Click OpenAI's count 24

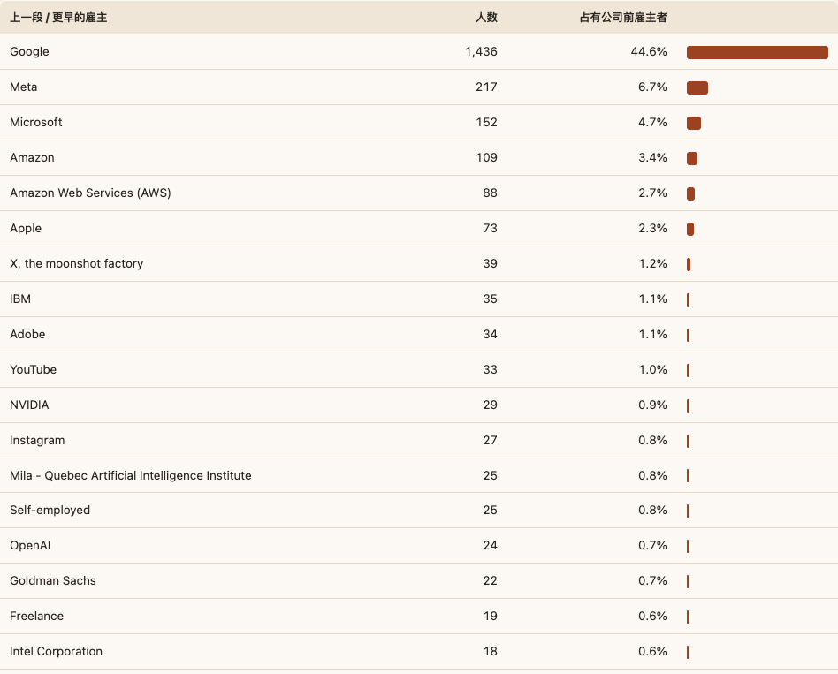[x=490, y=545]
